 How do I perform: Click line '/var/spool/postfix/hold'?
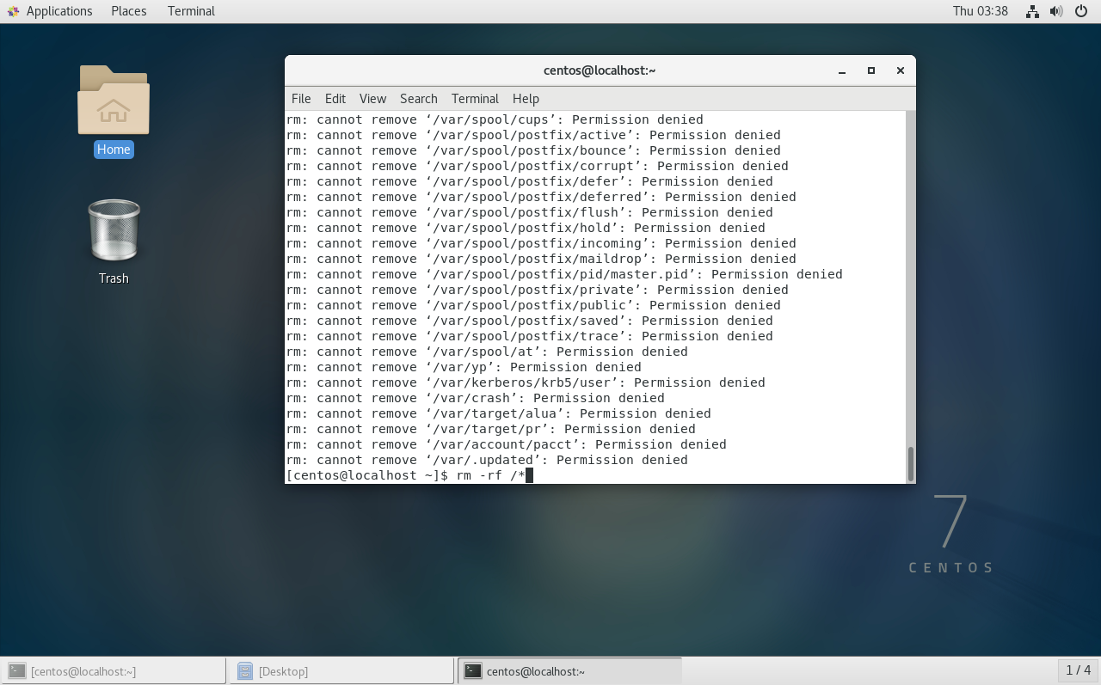pyautogui.click(x=526, y=228)
